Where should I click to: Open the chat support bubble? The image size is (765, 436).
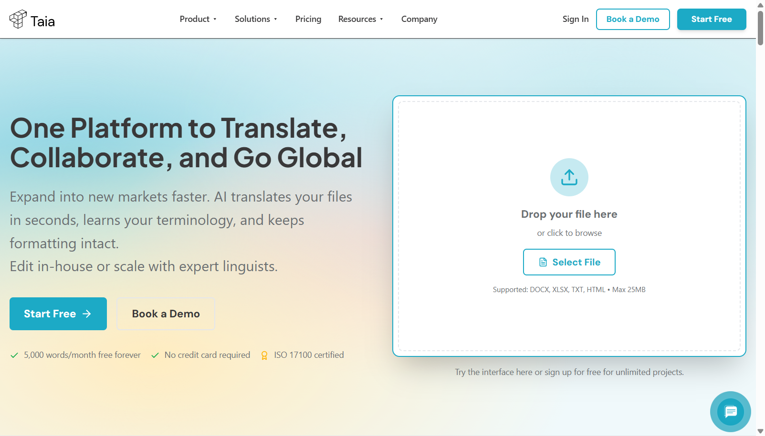730,412
